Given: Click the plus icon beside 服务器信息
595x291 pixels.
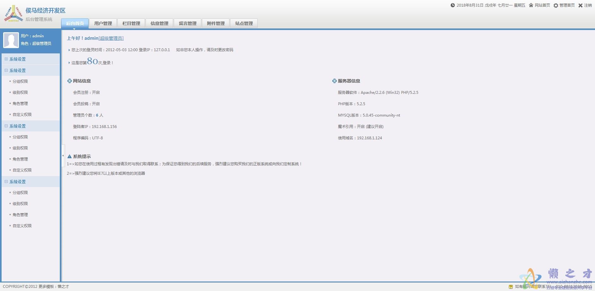Looking at the screenshot, I should [334, 81].
